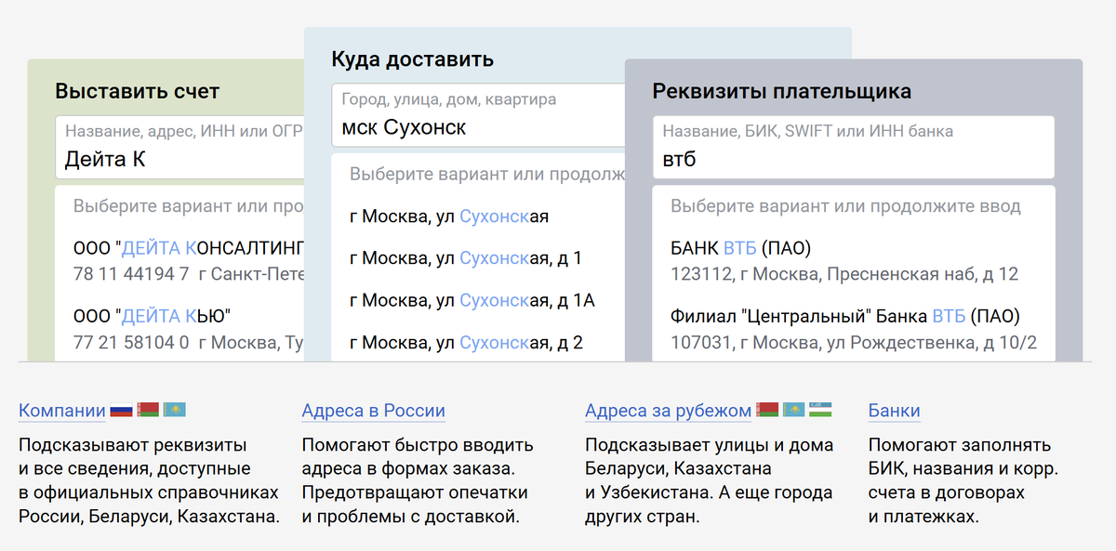
Task: Click the Belarus flag near Адреса за рубежом
Action: tap(767, 410)
